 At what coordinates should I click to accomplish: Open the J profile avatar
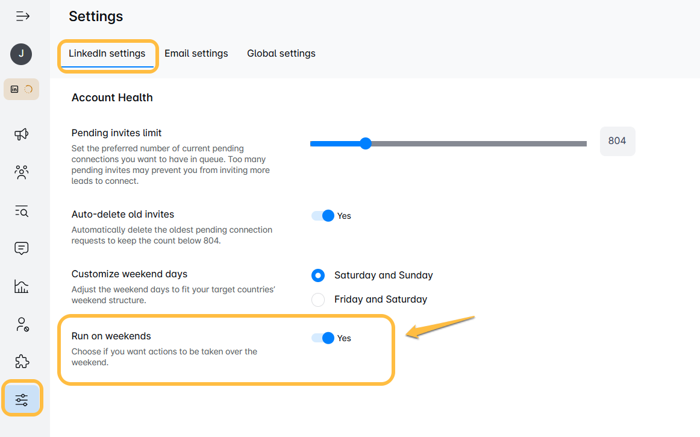tap(21, 54)
